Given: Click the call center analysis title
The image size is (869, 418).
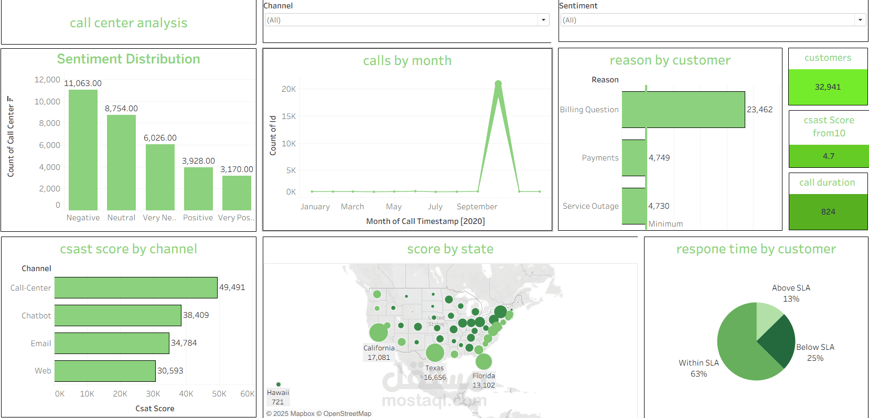Looking at the screenshot, I should tap(128, 23).
